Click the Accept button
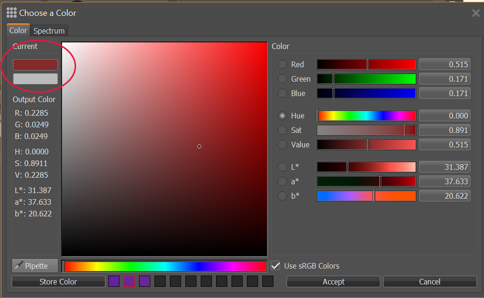This screenshot has width=484, height=298. tap(333, 281)
